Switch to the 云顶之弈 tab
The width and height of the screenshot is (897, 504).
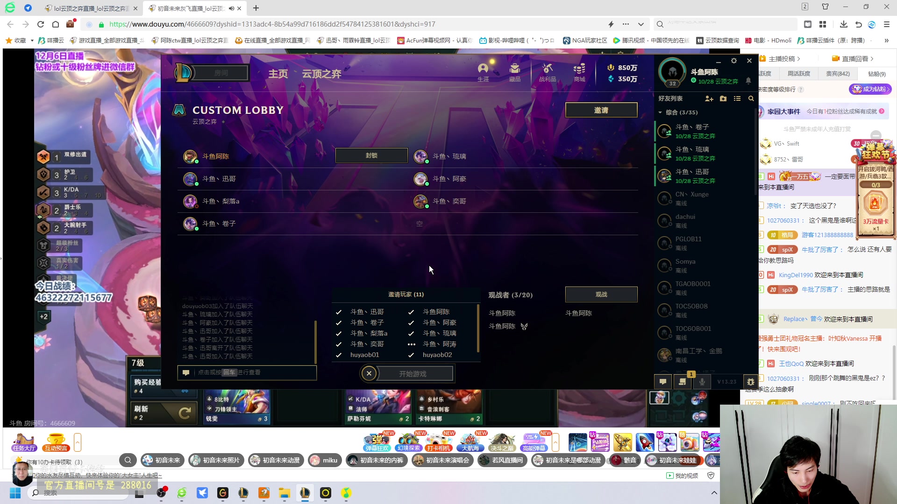pyautogui.click(x=321, y=74)
